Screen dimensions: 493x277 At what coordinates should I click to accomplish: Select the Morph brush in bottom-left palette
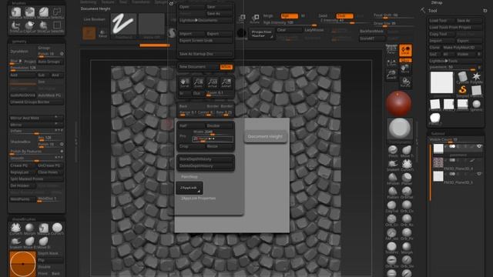click(x=29, y=228)
